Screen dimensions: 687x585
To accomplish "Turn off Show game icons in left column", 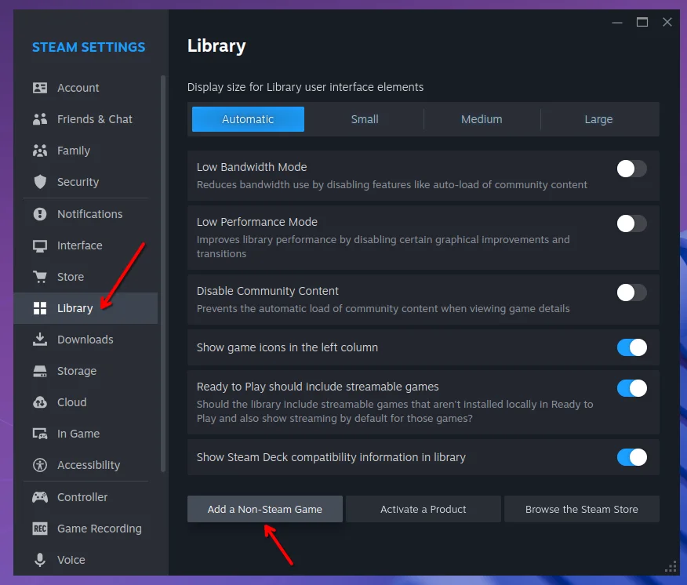I will click(x=632, y=347).
